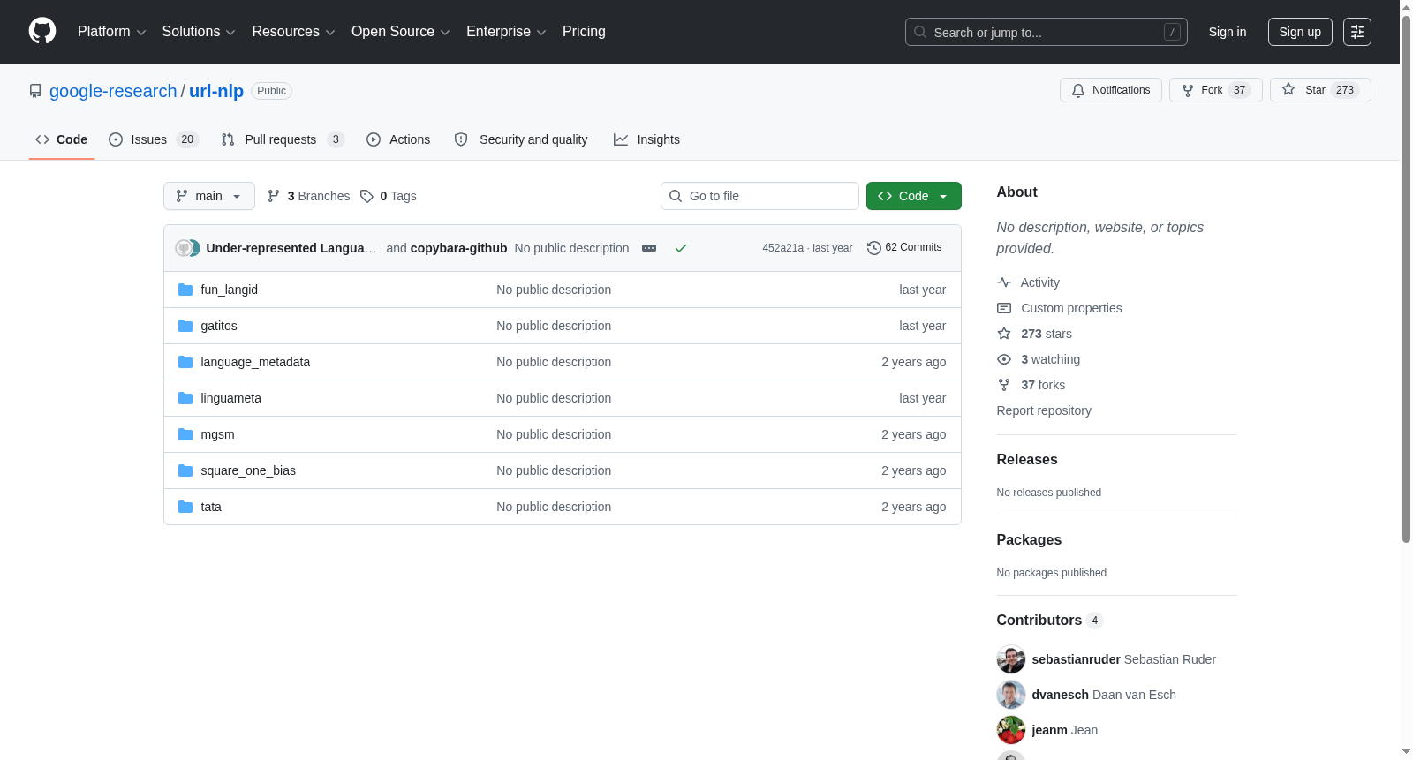Click the tata folder icon

tap(185, 507)
